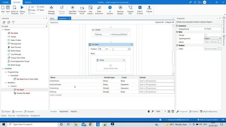
Task: Open User Events menu
Action: (90, 10)
